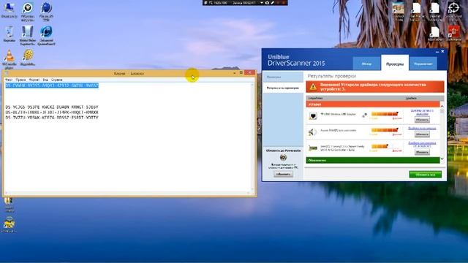Open the Recycle Bin desktop icon

(10, 32)
